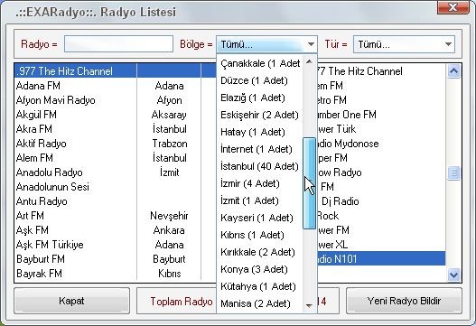
Task: Select Kırıkkale (2 Adet) region
Action: 260,252
